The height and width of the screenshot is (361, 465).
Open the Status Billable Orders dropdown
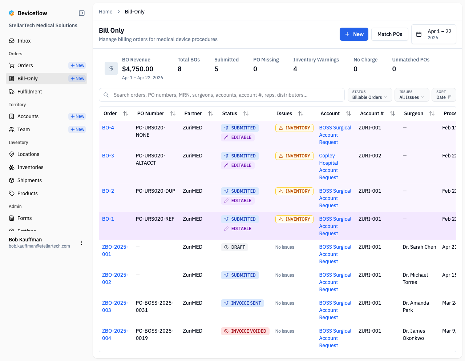(370, 95)
